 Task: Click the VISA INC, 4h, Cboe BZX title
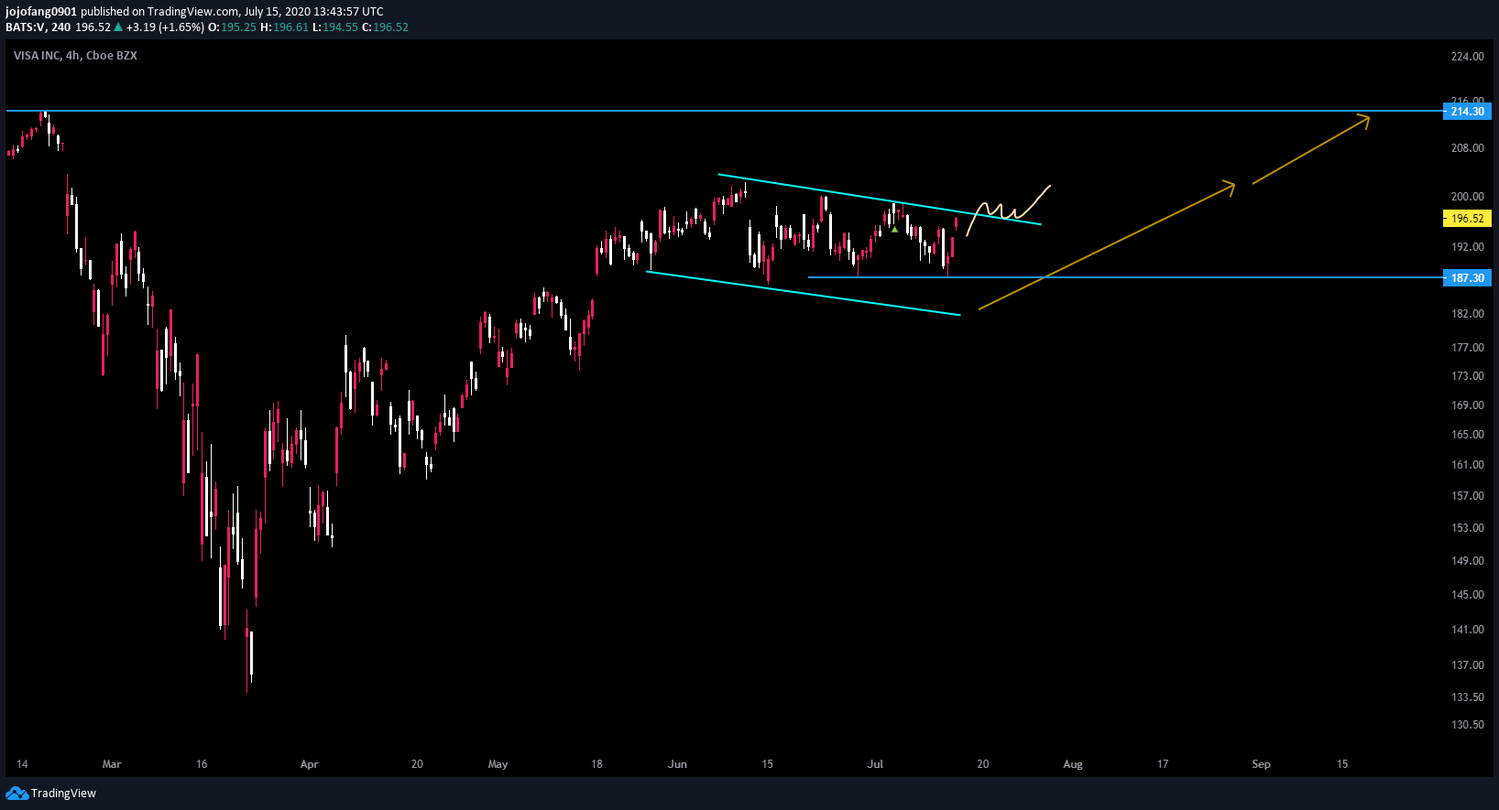click(x=75, y=56)
